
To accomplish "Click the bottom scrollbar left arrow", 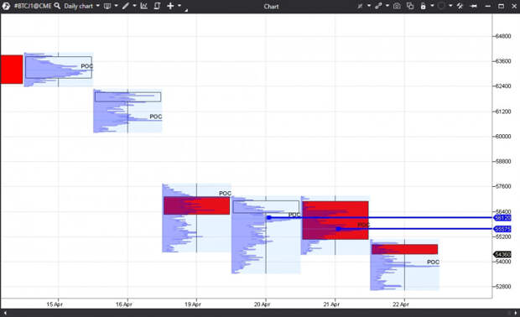I will 5,313.
